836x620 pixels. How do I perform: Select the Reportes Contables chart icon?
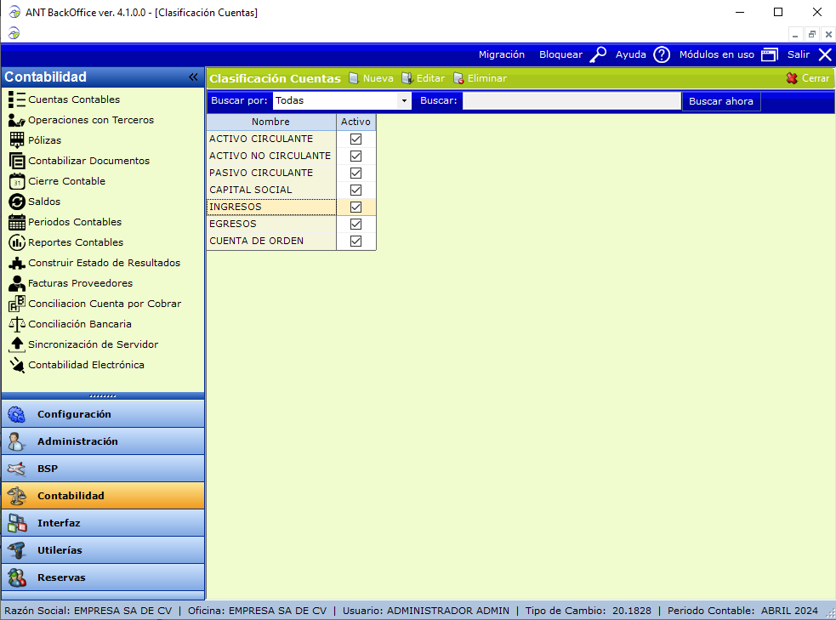click(x=16, y=242)
